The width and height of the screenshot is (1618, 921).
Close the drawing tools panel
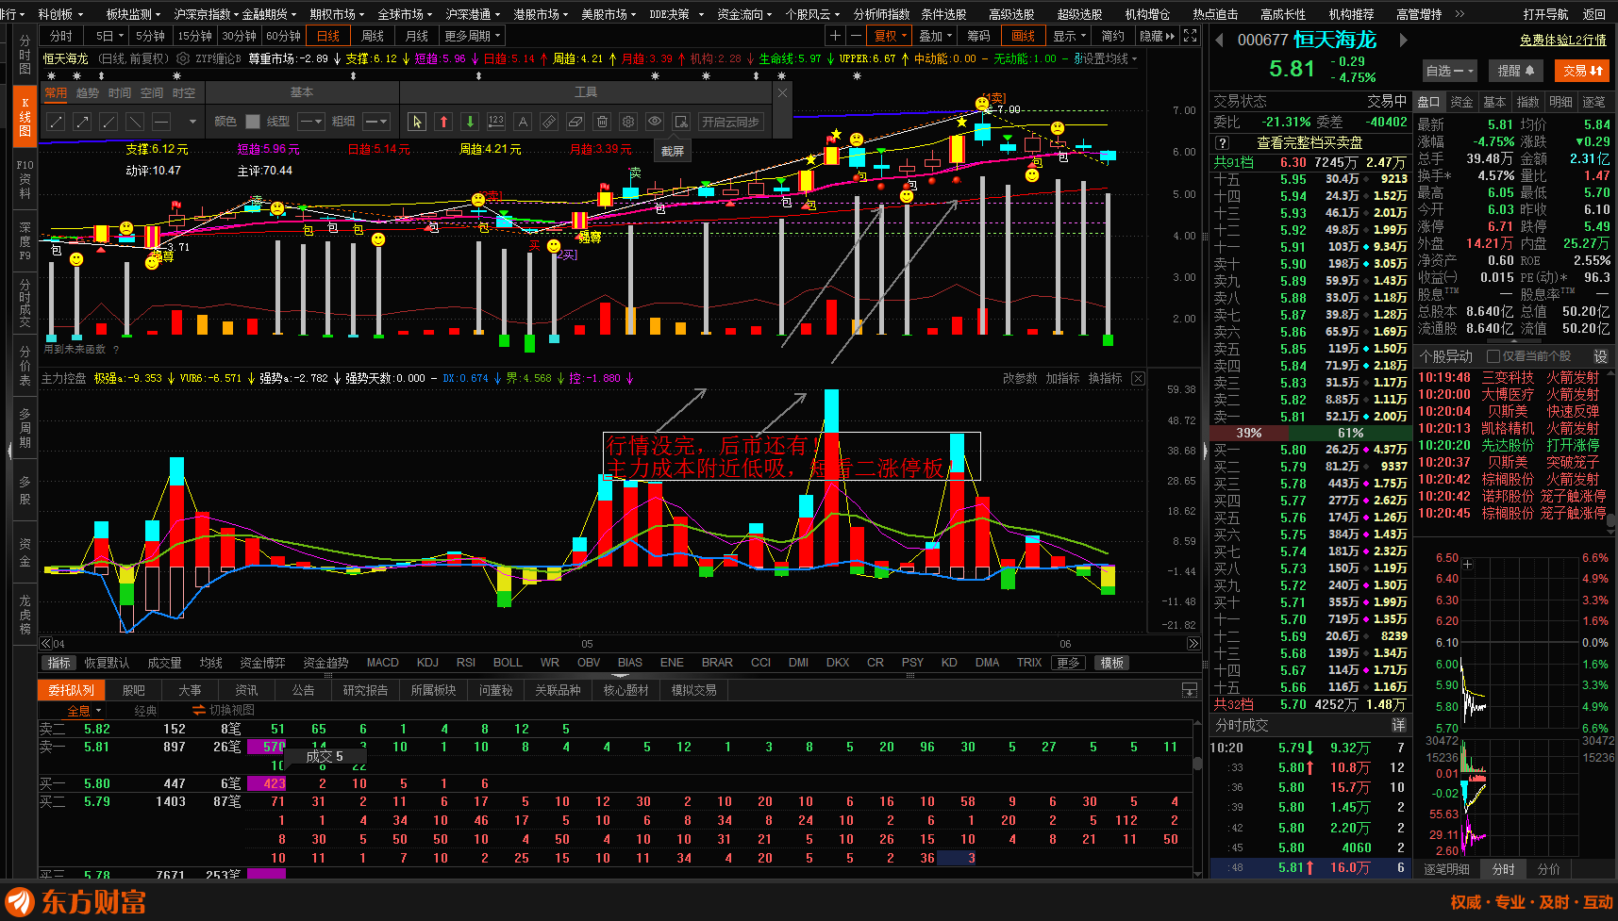pyautogui.click(x=782, y=92)
